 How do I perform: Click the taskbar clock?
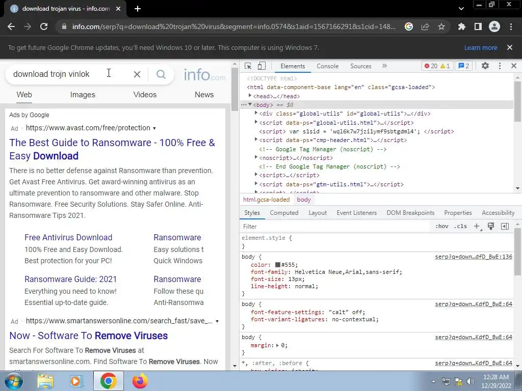point(495,381)
